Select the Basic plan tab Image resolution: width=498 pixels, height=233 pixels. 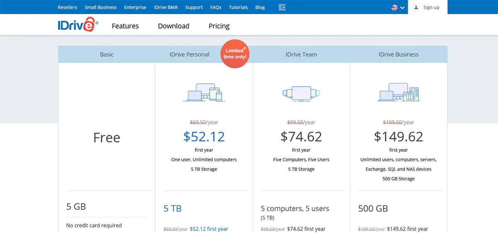coord(107,54)
